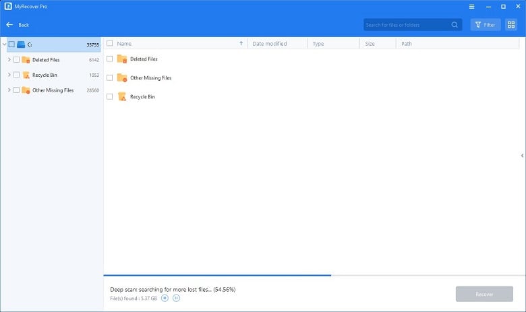
Task: Tick the C: drive checkbox
Action: pyautogui.click(x=11, y=44)
